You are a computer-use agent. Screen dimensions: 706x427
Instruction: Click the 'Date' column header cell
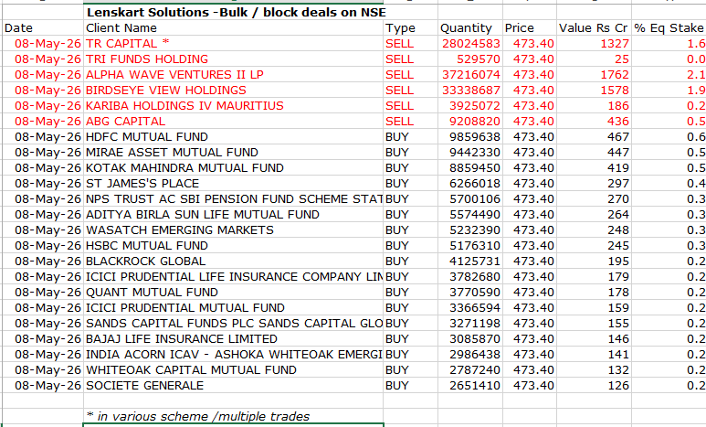click(43, 28)
